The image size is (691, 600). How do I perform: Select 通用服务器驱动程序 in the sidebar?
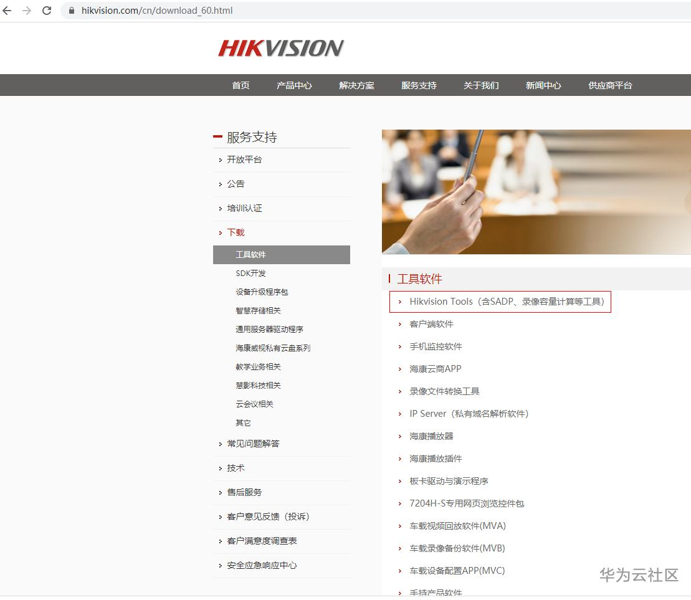point(269,329)
